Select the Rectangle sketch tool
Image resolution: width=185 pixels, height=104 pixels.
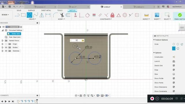point(23,15)
